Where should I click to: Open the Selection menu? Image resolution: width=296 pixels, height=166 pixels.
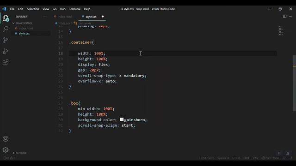[33, 9]
